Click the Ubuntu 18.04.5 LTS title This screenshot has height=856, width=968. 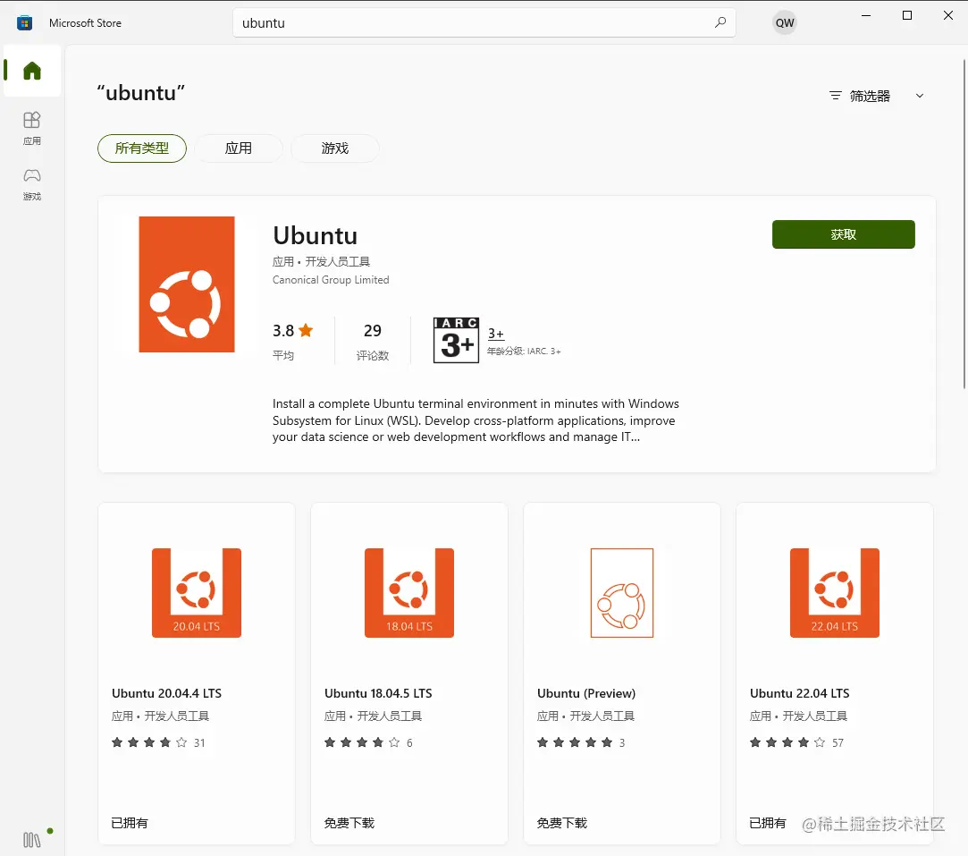[378, 693]
